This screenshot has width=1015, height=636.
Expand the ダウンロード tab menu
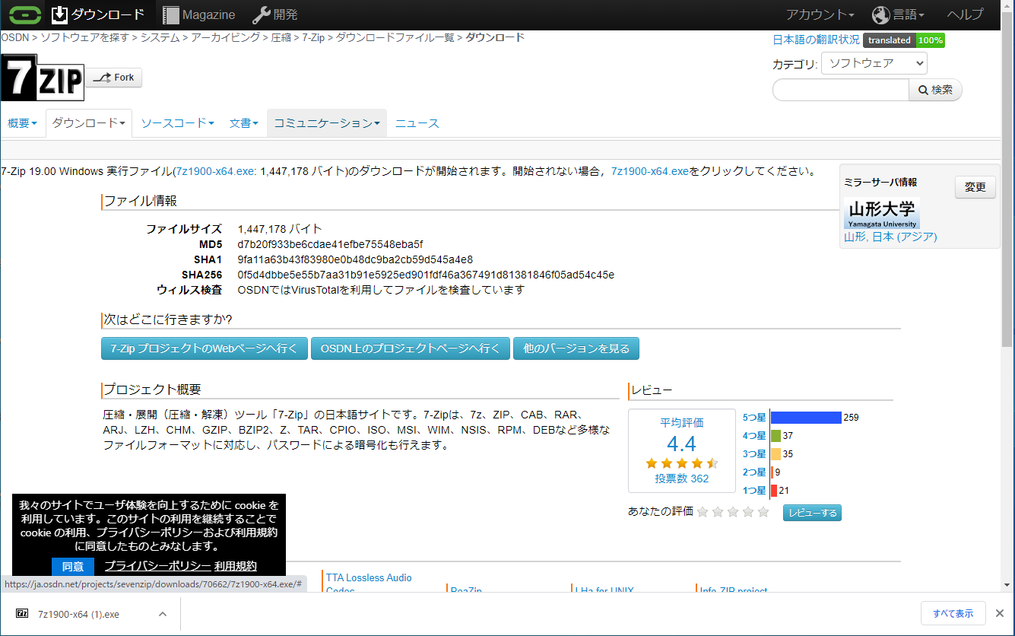click(89, 123)
